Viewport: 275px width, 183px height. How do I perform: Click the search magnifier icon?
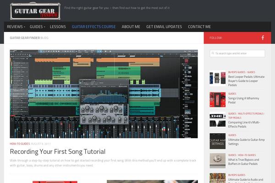coord(213,53)
